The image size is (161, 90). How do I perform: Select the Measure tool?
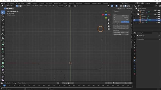coord(3,38)
